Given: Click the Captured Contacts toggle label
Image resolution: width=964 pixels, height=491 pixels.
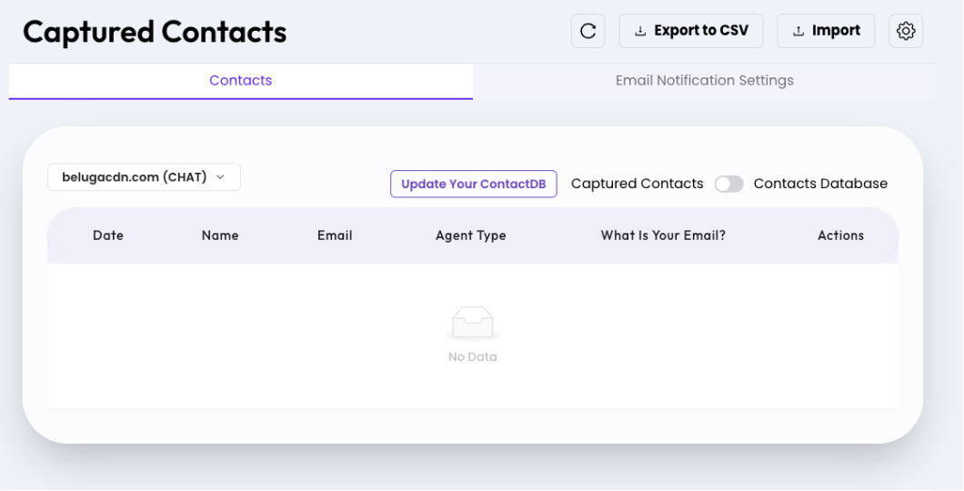Looking at the screenshot, I should point(637,184).
